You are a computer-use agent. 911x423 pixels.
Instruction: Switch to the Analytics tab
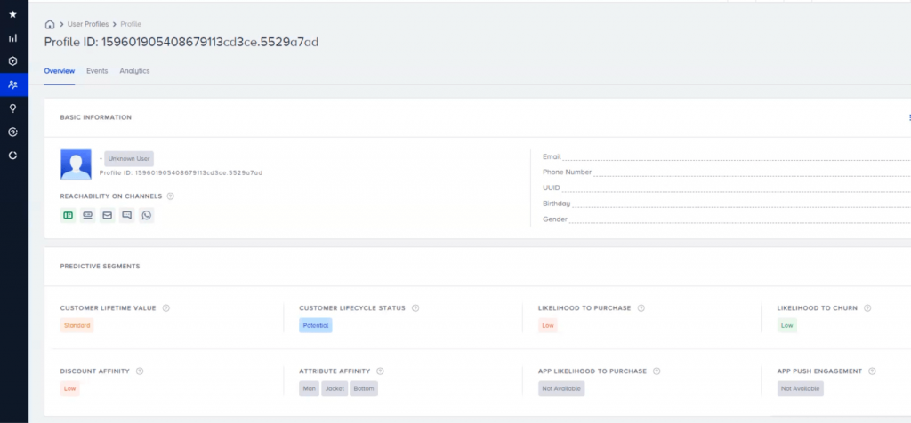click(x=134, y=71)
